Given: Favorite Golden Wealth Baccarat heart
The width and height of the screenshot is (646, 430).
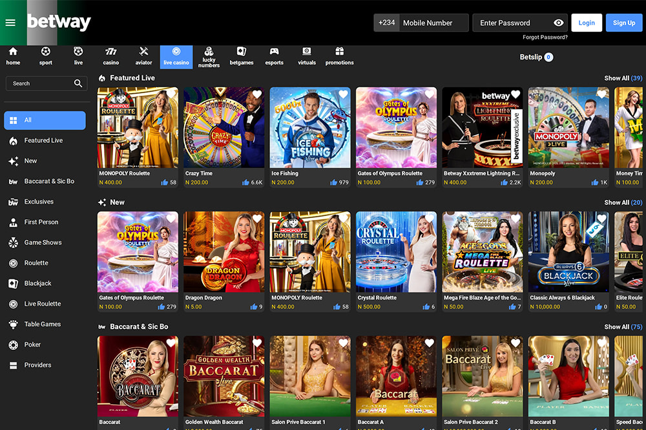Looking at the screenshot, I should coord(257,343).
